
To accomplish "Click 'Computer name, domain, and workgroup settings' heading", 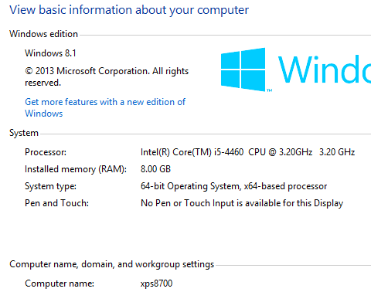I will coord(112,264).
